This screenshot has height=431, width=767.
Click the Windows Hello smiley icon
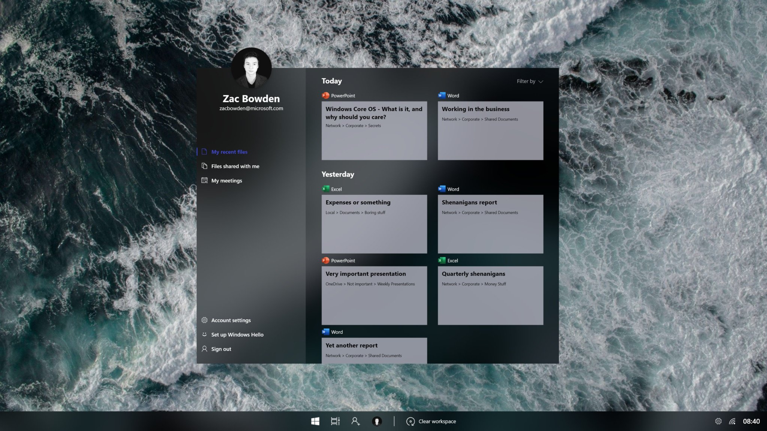click(x=204, y=334)
